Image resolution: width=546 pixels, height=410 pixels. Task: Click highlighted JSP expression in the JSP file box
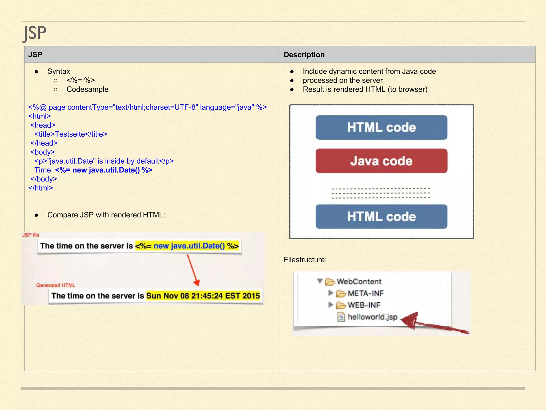click(187, 246)
